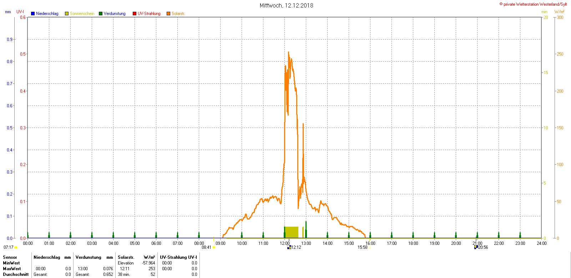Click the solar average value 52
Image resolution: width=571 pixels, height=278 pixels.
coord(153,274)
